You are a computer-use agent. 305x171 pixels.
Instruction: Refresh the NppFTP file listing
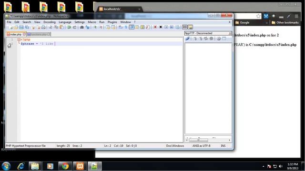(x=206, y=38)
